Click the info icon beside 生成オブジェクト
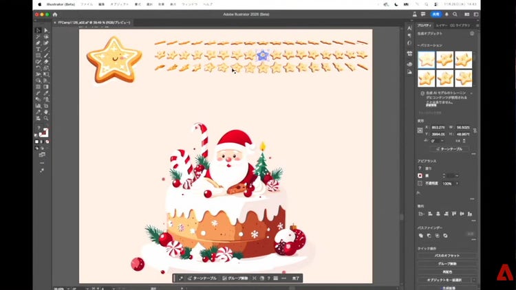Image resolution: width=516 pixels, height=290 pixels. [471, 34]
